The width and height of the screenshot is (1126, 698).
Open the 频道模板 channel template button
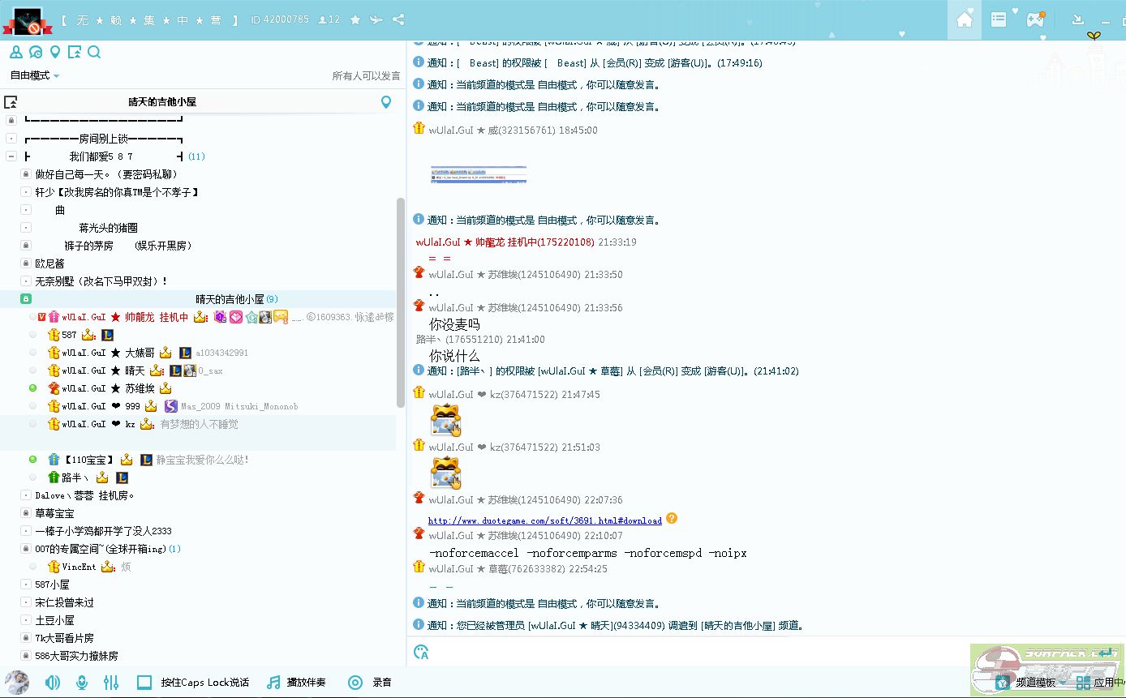(x=1030, y=683)
